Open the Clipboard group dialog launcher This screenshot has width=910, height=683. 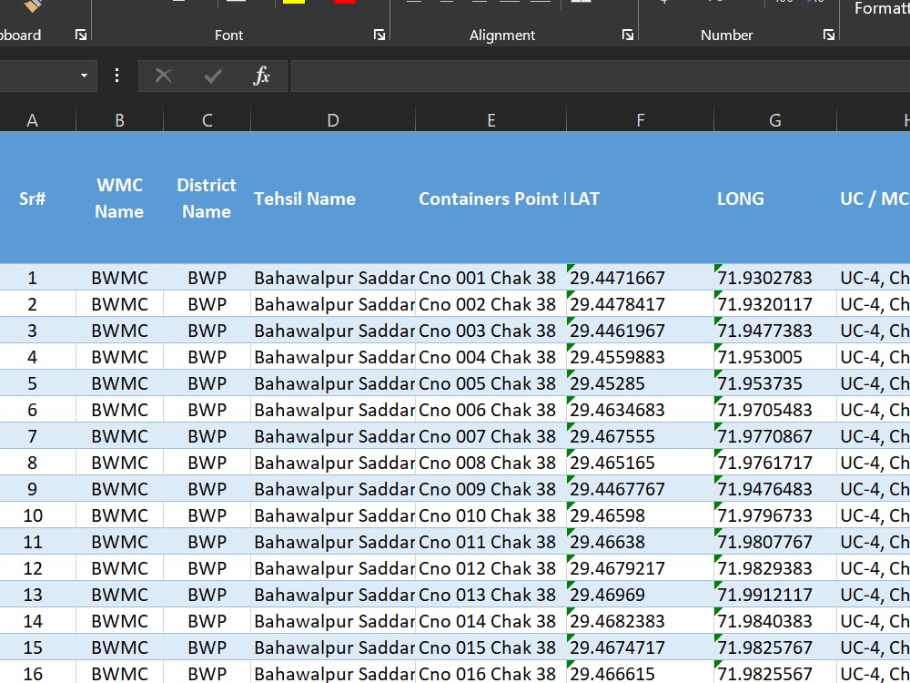81,36
